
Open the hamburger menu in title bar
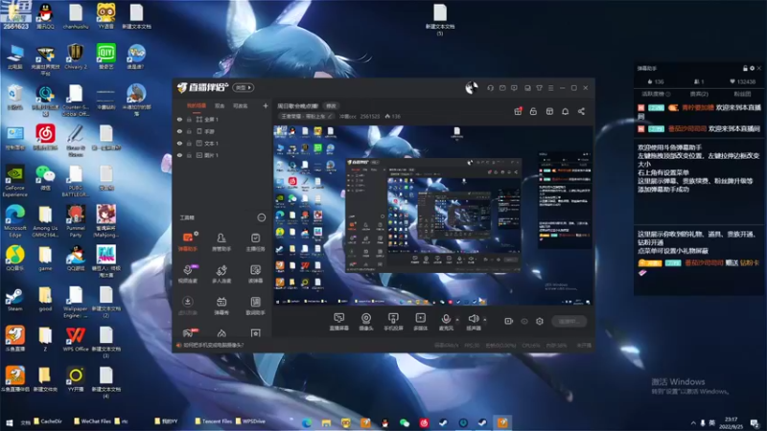coord(550,88)
